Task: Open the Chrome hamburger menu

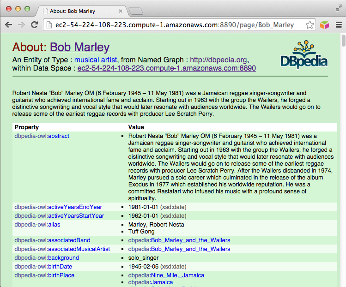Action: click(x=339, y=25)
